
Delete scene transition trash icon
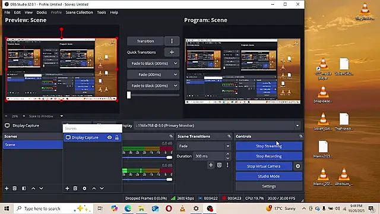(x=219, y=165)
